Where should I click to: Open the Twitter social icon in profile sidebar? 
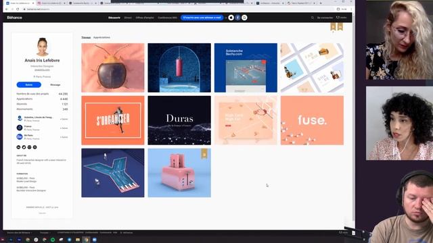coord(24,147)
